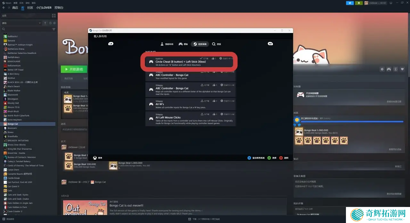Image resolution: width=410 pixels, height=223 pixels.
Task: Select Bone Mayhem in the game list
Action: click(15, 120)
